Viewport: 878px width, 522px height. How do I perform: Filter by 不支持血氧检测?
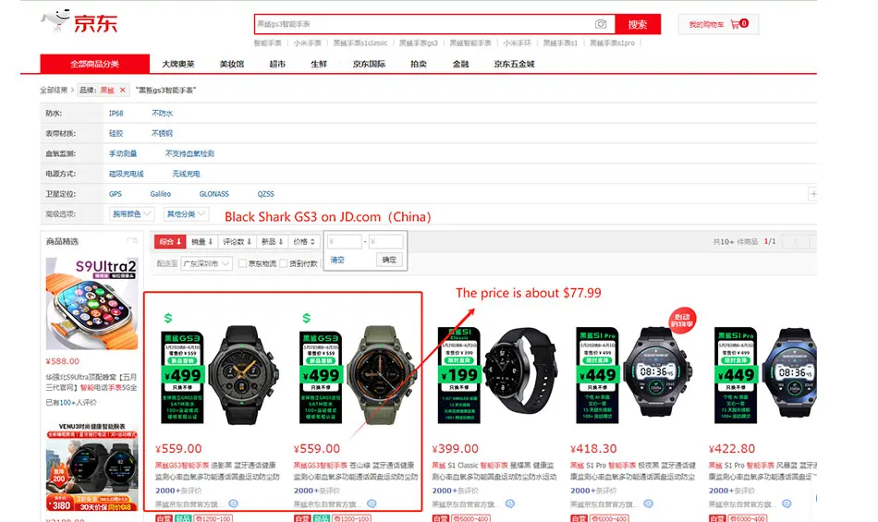tap(189, 153)
